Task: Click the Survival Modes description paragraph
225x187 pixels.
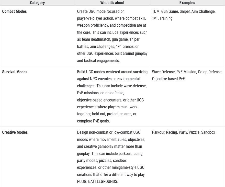Action: coord(112,97)
